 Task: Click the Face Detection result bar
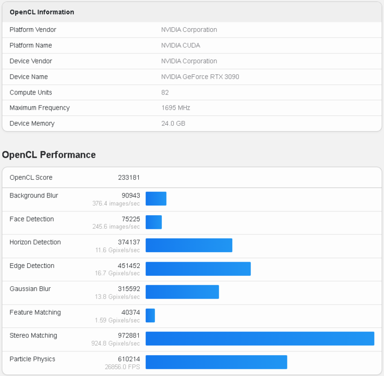click(x=153, y=222)
